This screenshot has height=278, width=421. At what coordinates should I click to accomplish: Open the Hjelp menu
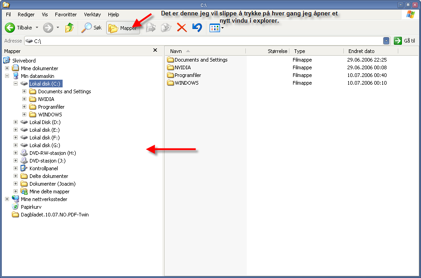pos(113,14)
